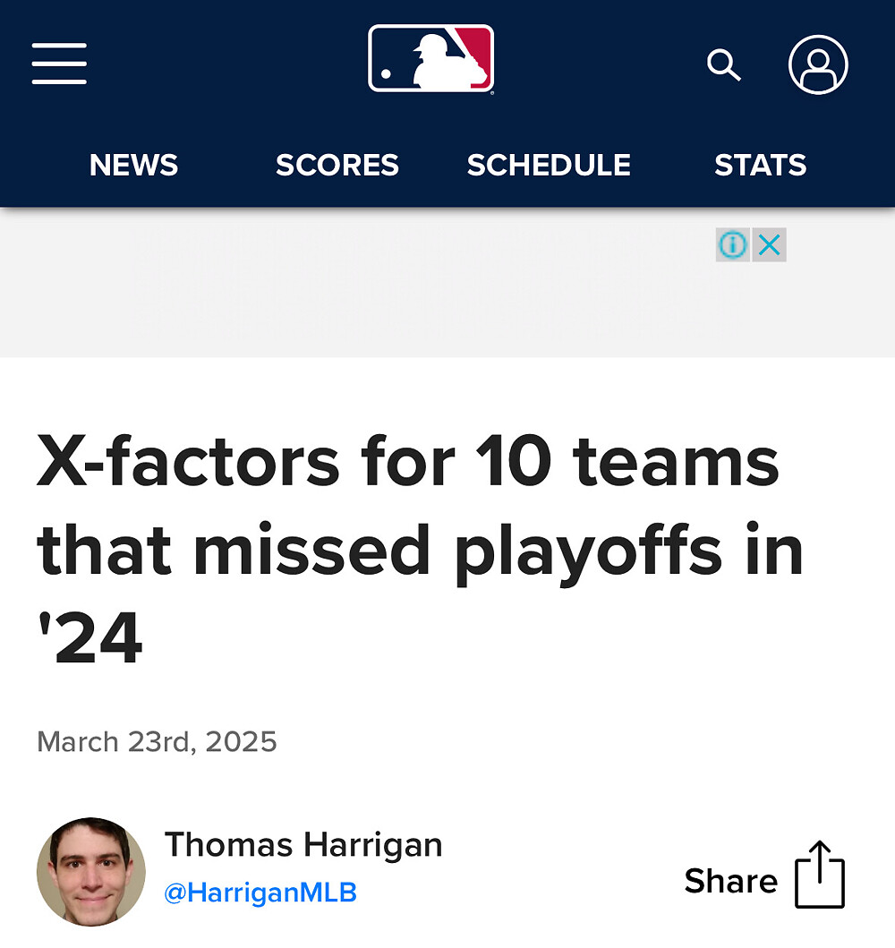Screen dimensions: 895x948
Task: Open the search function
Action: [x=723, y=64]
